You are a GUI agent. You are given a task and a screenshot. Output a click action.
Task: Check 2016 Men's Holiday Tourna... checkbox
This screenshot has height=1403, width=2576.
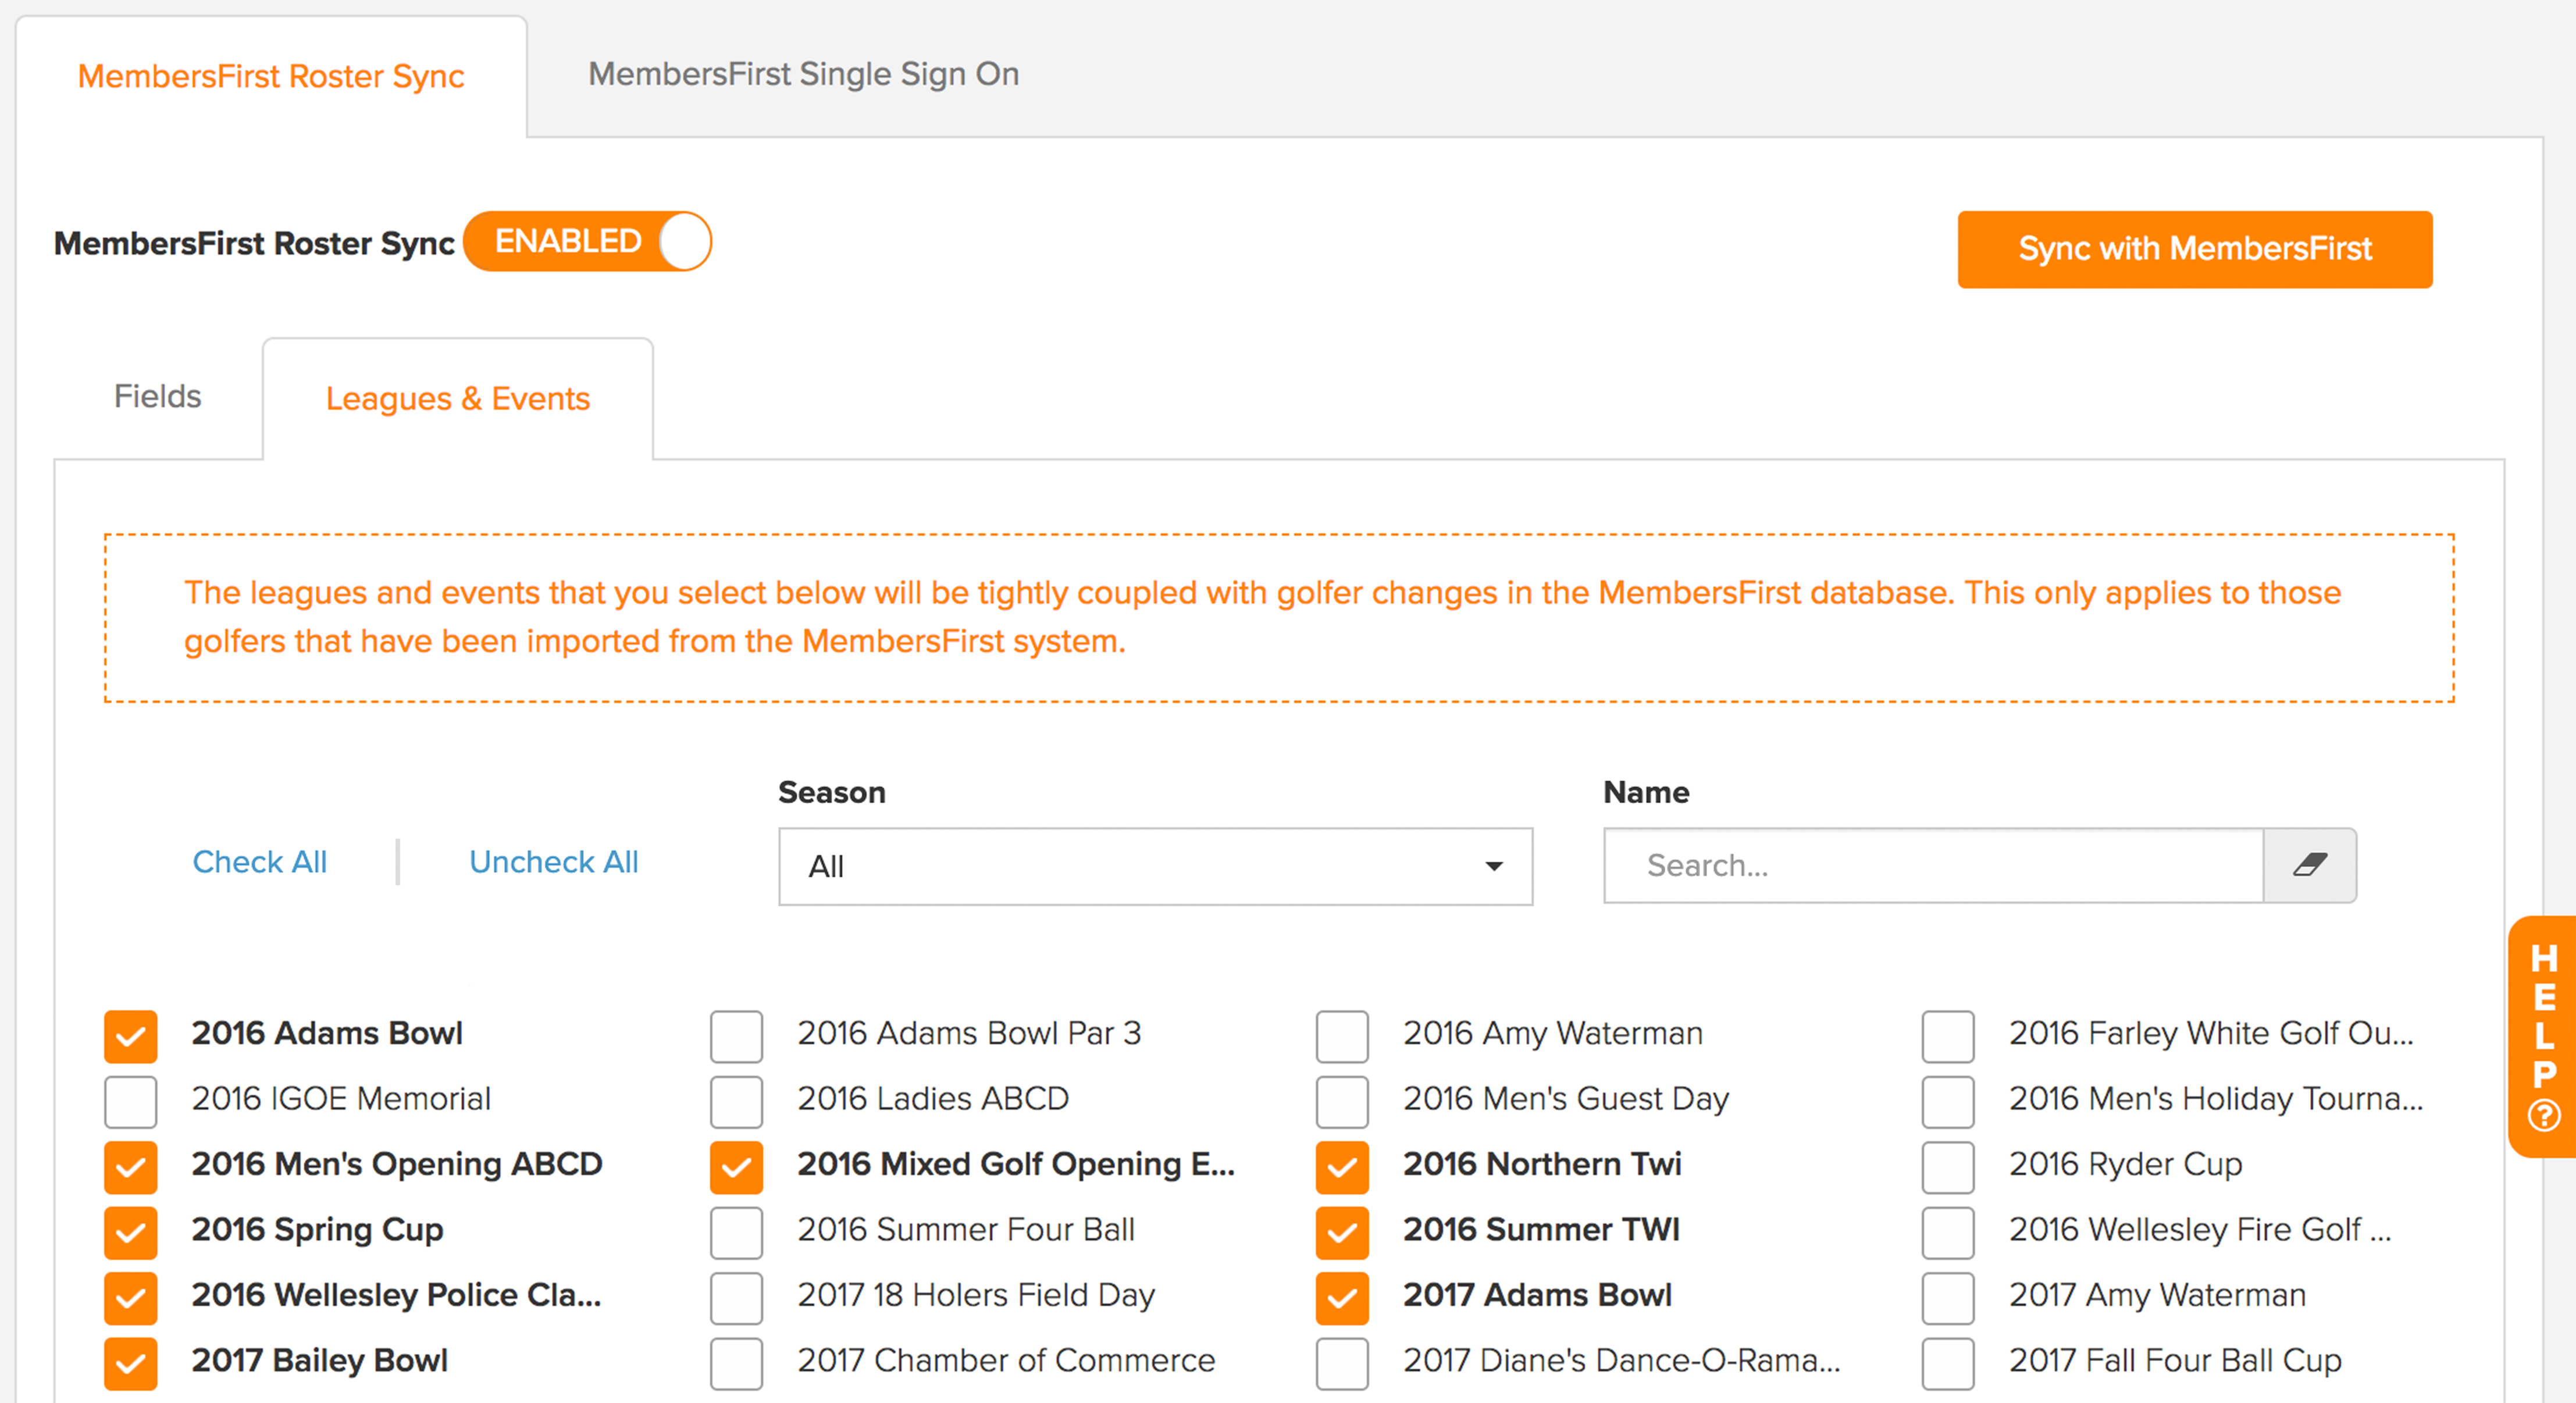pos(1948,1101)
